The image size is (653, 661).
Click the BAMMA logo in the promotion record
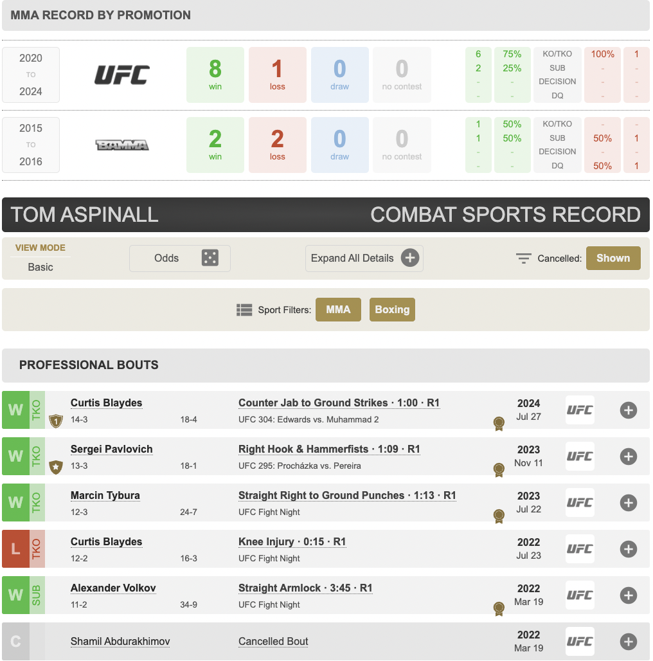click(x=121, y=145)
